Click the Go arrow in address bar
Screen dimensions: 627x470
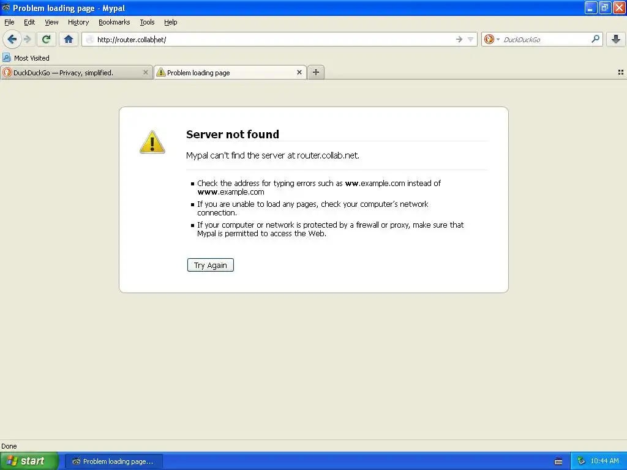coord(459,39)
